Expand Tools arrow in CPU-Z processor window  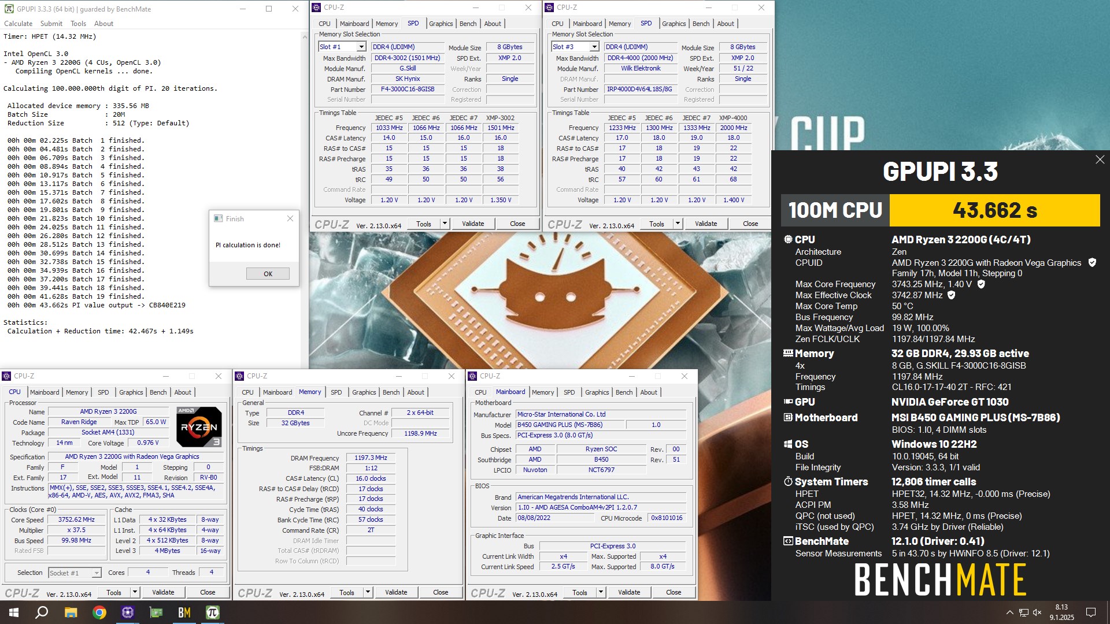coord(135,592)
